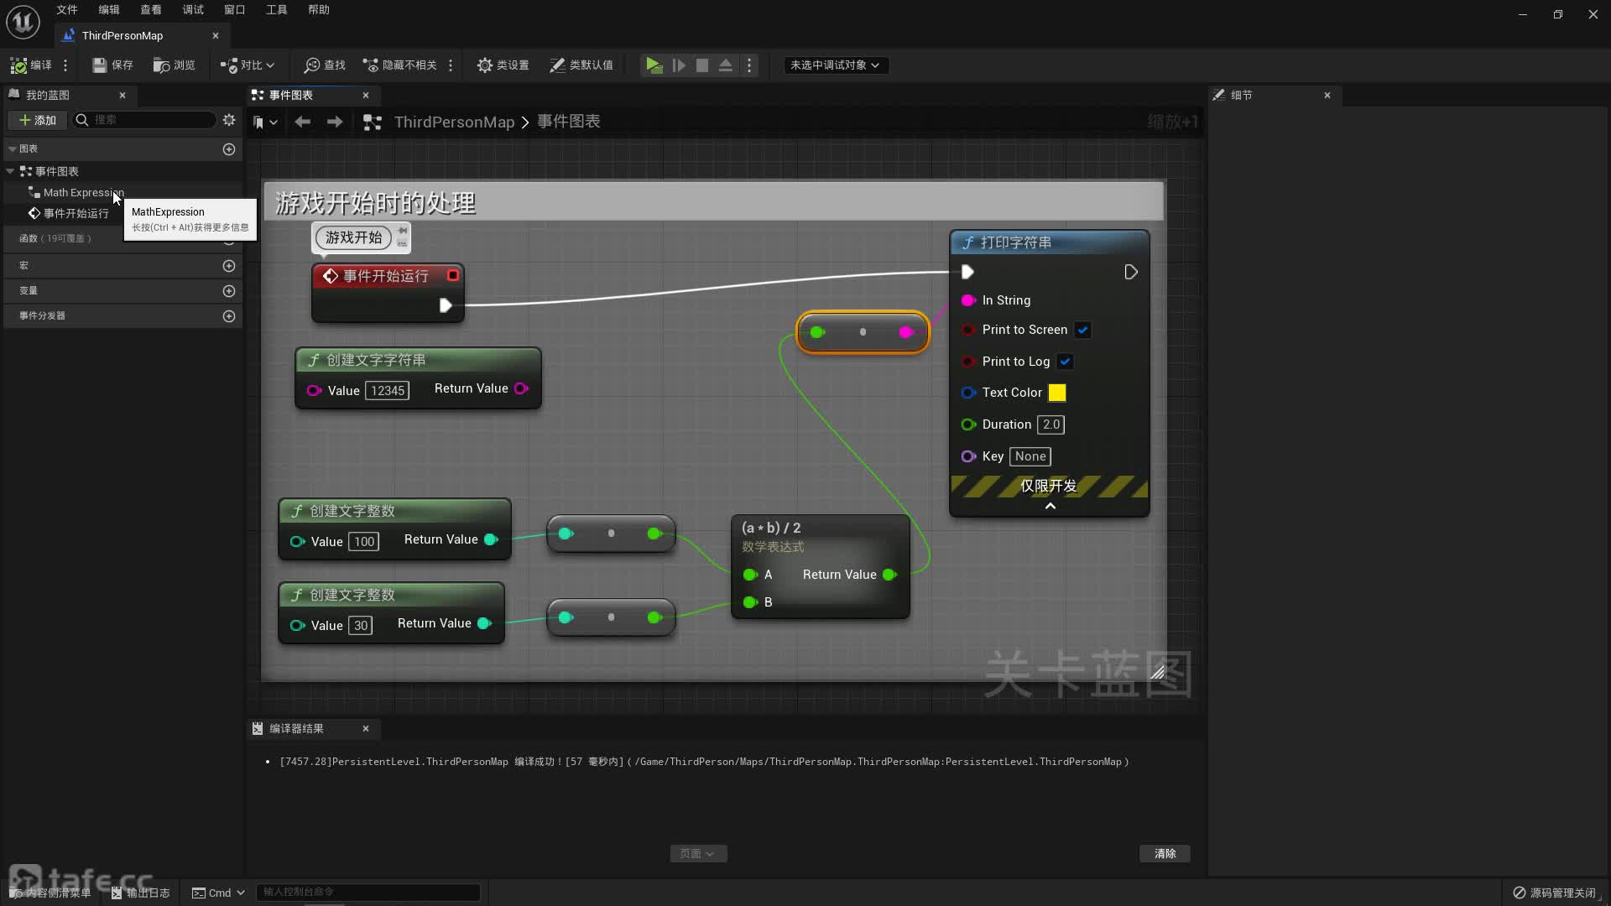
Task: Edit integer Value field 100
Action: (x=363, y=542)
